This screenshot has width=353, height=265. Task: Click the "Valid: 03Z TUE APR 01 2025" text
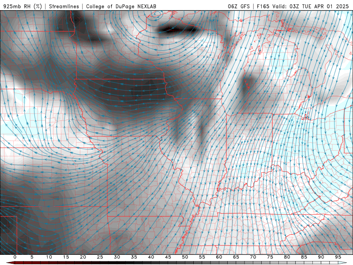311,6
